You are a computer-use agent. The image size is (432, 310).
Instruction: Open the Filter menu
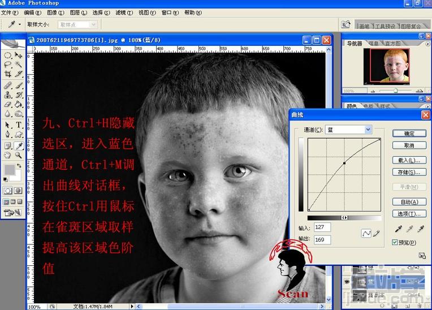[124, 12]
